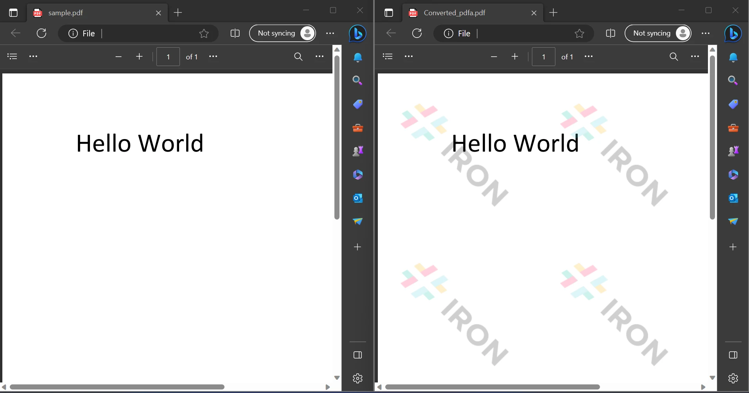The height and width of the screenshot is (393, 749).
Task: Open Shopping tag in Converted_pdfa.pdf sidebar
Action: [x=733, y=104]
